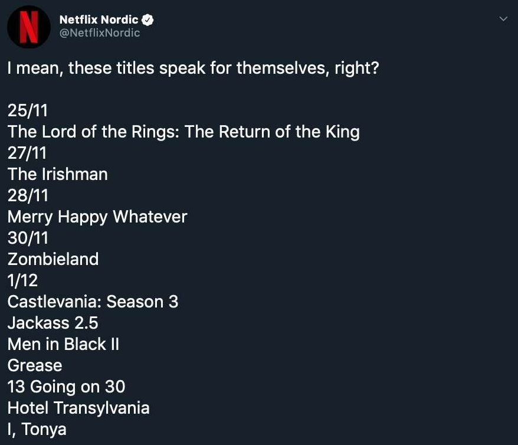Click Castlevania: Season 3 title
Viewport: 518px width, 445px height.
(x=93, y=302)
